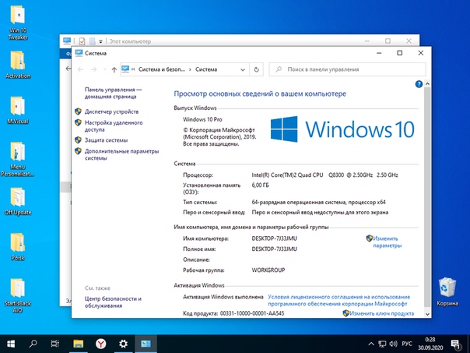Go to Control Panel home page
Image resolution: width=470 pixels, height=353 pixels.
(114, 93)
